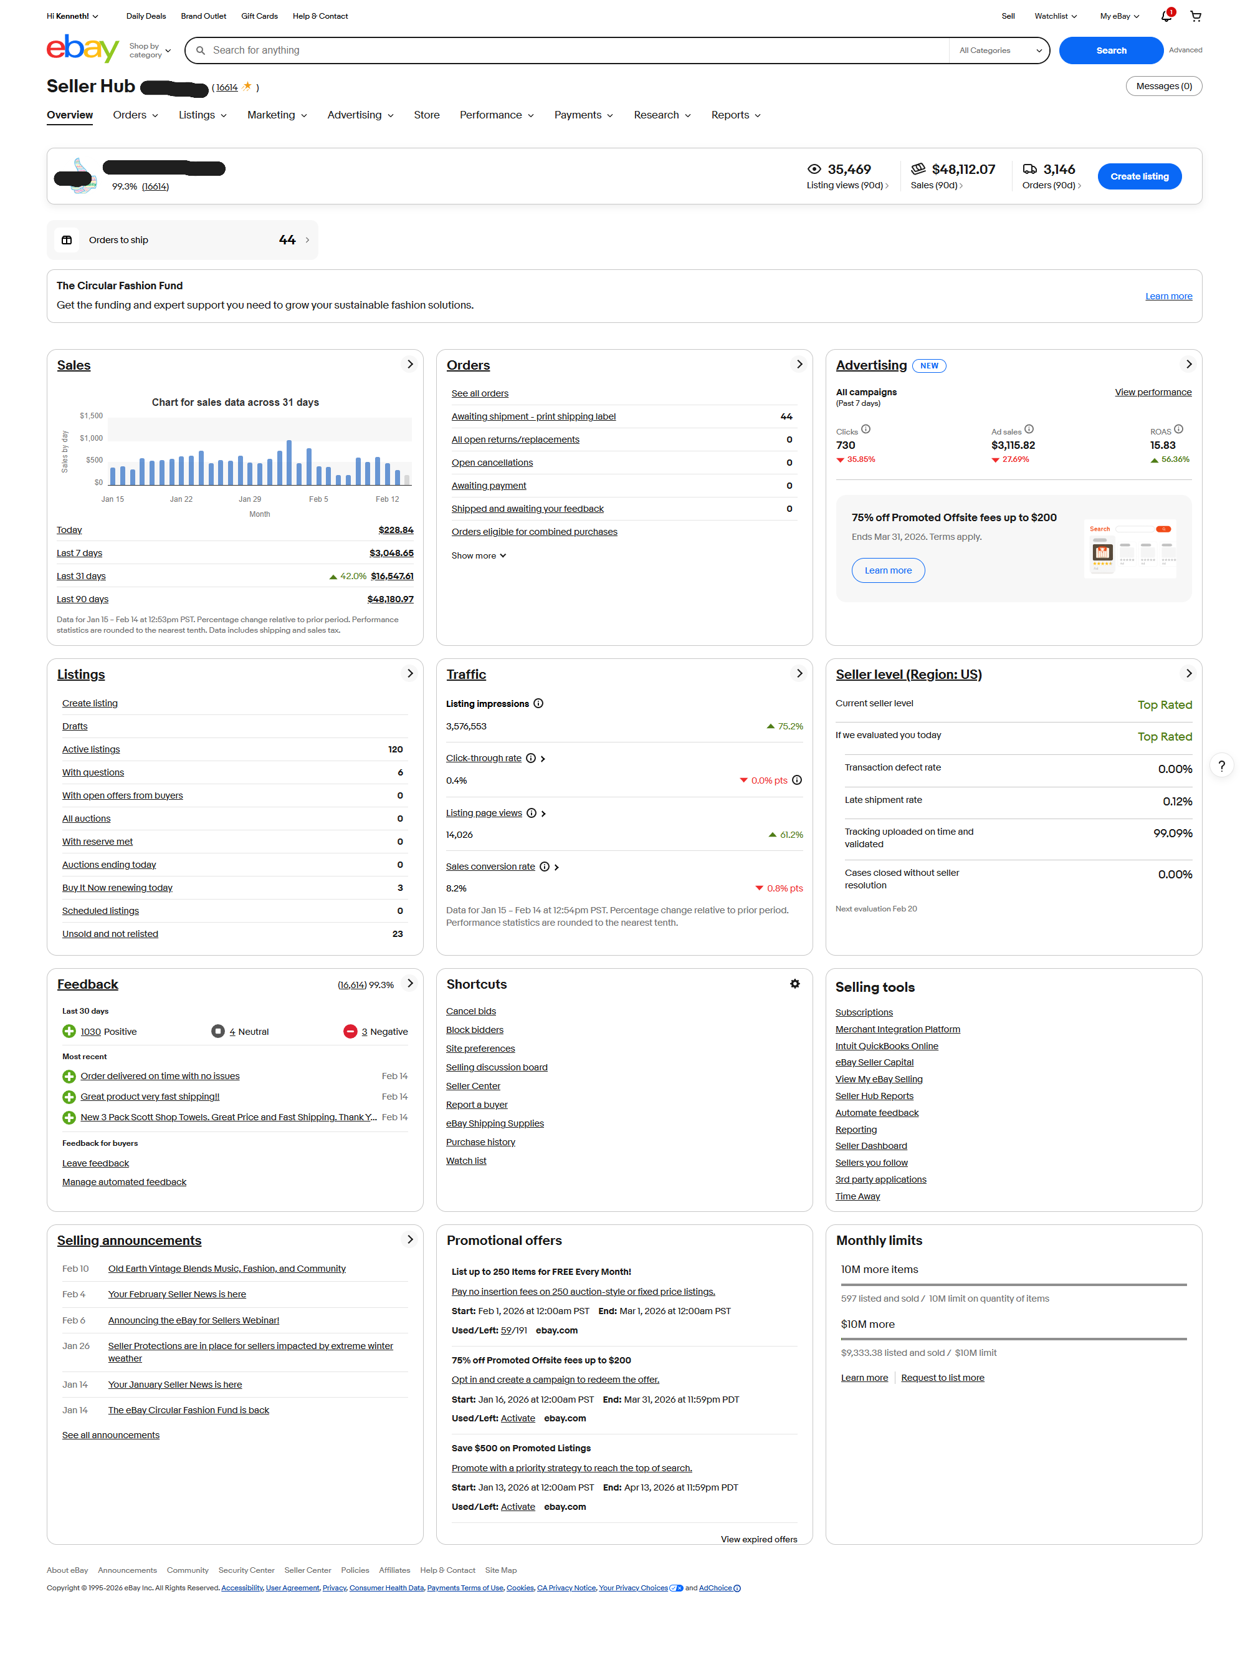The width and height of the screenshot is (1240, 1657).
Task: Click the Listing impressions info icon
Action: (538, 703)
